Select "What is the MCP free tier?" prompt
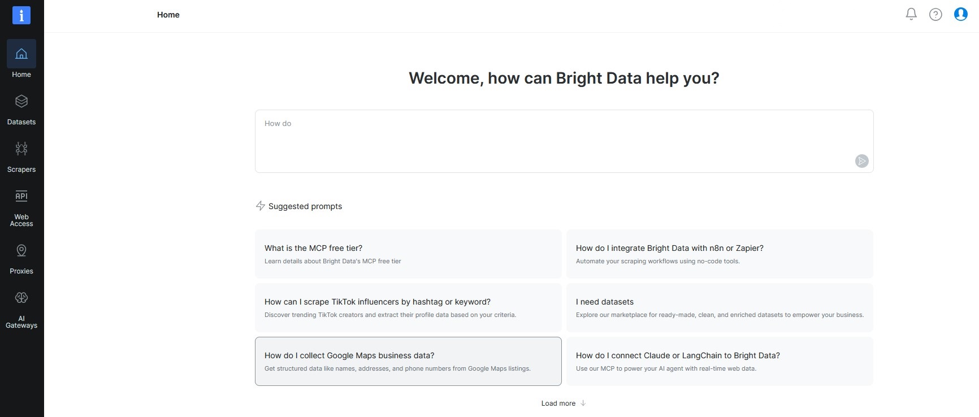979x417 pixels. pos(408,254)
